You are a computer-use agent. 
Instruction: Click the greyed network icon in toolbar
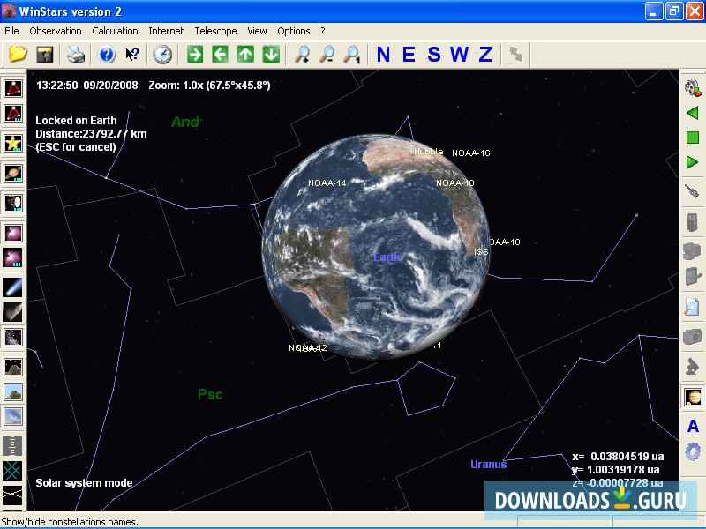click(x=516, y=55)
